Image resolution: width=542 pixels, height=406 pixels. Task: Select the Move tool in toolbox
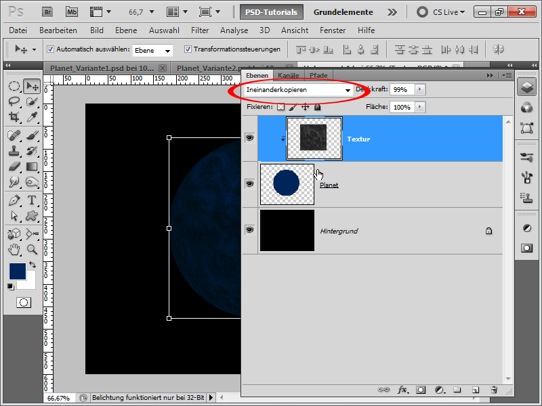tap(32, 86)
